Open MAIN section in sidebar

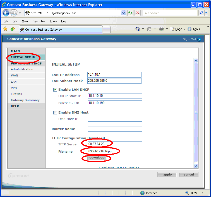point(26,51)
